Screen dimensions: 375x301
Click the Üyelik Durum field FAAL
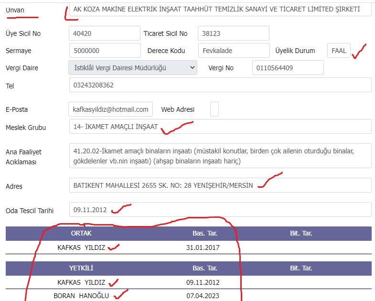[339, 51]
